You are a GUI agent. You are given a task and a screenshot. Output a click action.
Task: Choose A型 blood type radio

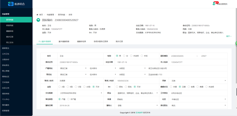(x=60, y=87)
